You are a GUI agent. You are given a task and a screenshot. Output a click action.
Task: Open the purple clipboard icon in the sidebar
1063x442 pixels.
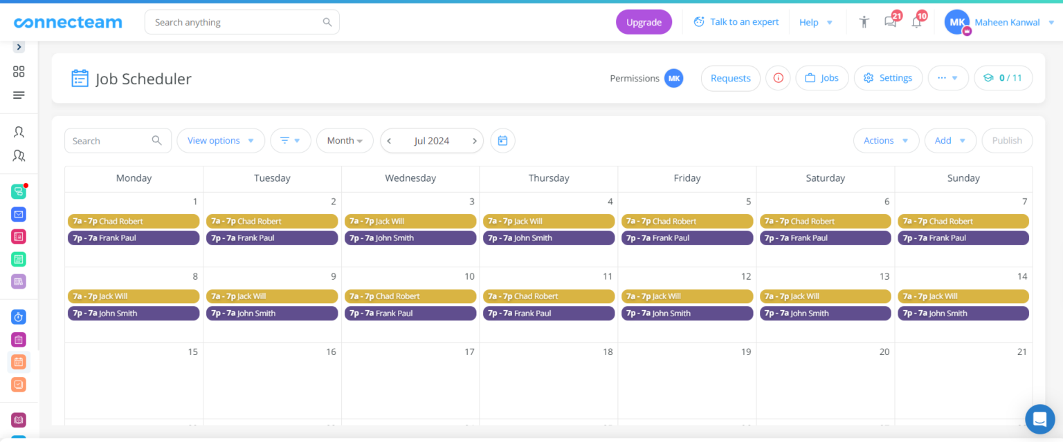click(x=19, y=339)
